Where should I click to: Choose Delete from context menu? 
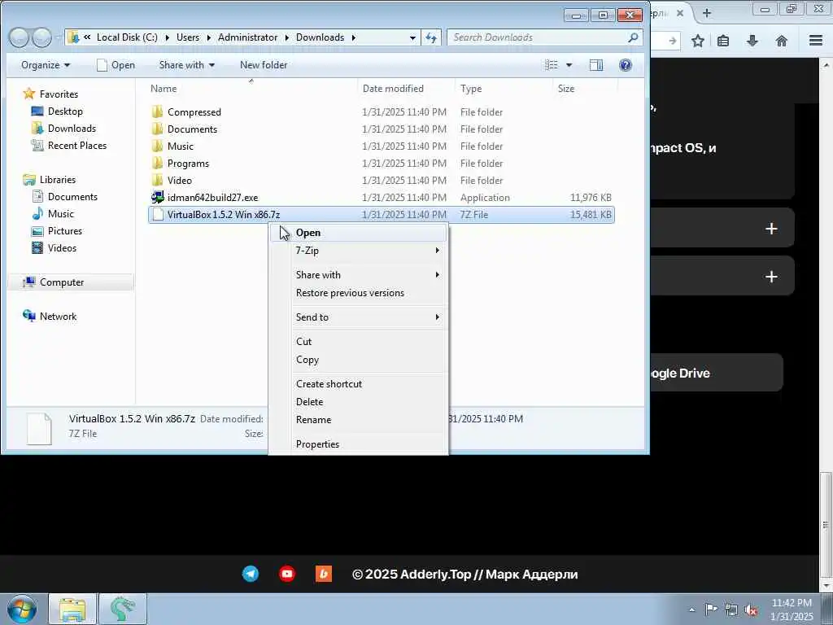(x=359, y=402)
